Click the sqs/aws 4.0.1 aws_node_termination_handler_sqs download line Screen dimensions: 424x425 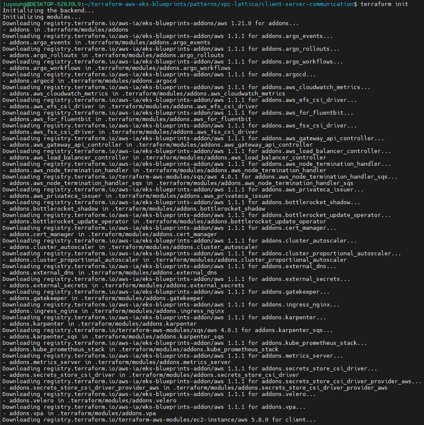[x=200, y=177]
